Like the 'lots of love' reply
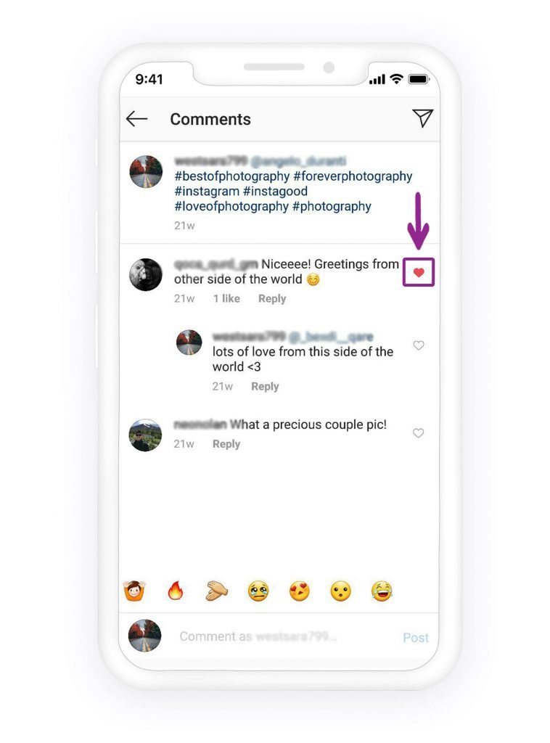The height and width of the screenshot is (743, 550). [418, 345]
